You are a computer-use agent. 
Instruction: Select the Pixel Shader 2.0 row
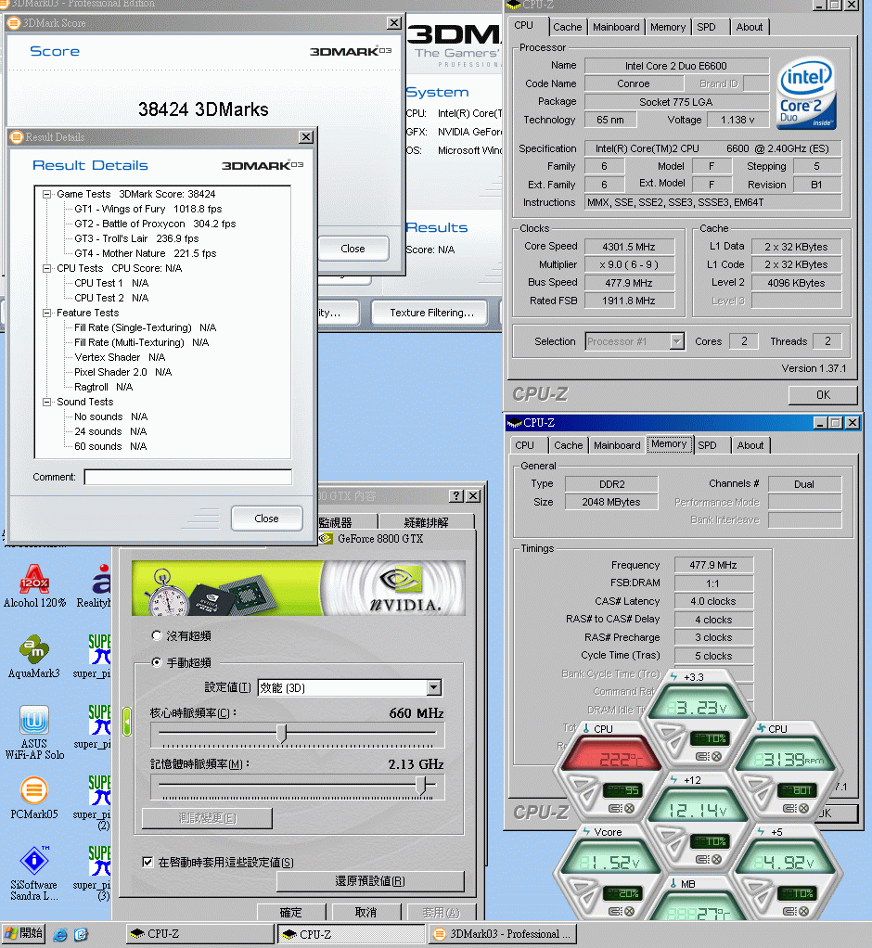pos(122,373)
